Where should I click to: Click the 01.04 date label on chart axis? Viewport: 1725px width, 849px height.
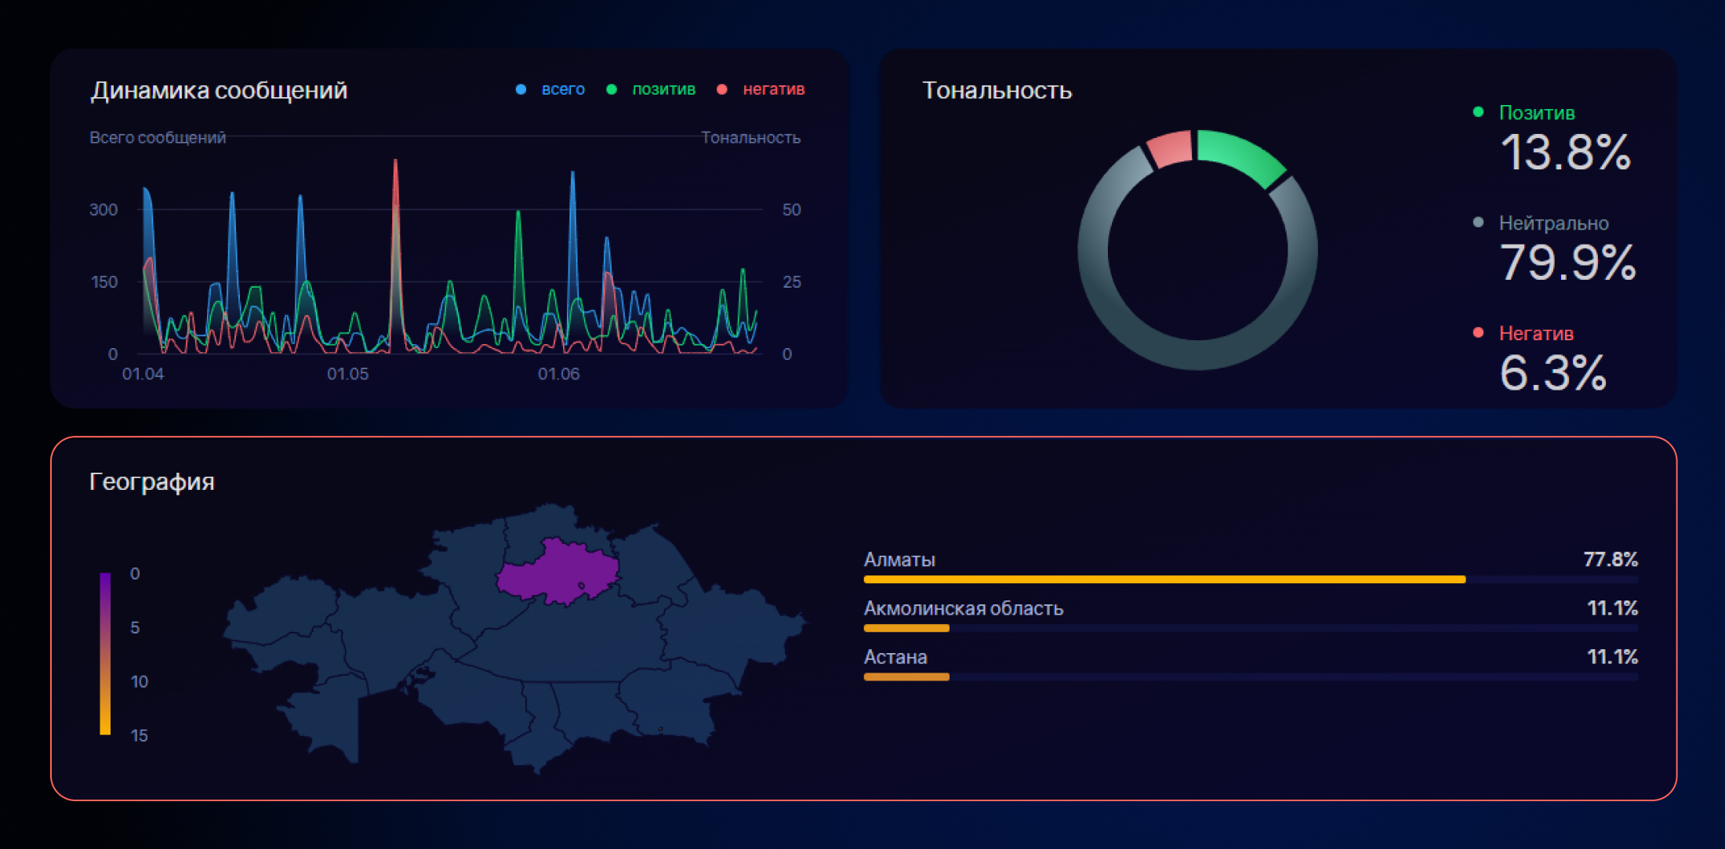pos(143,374)
